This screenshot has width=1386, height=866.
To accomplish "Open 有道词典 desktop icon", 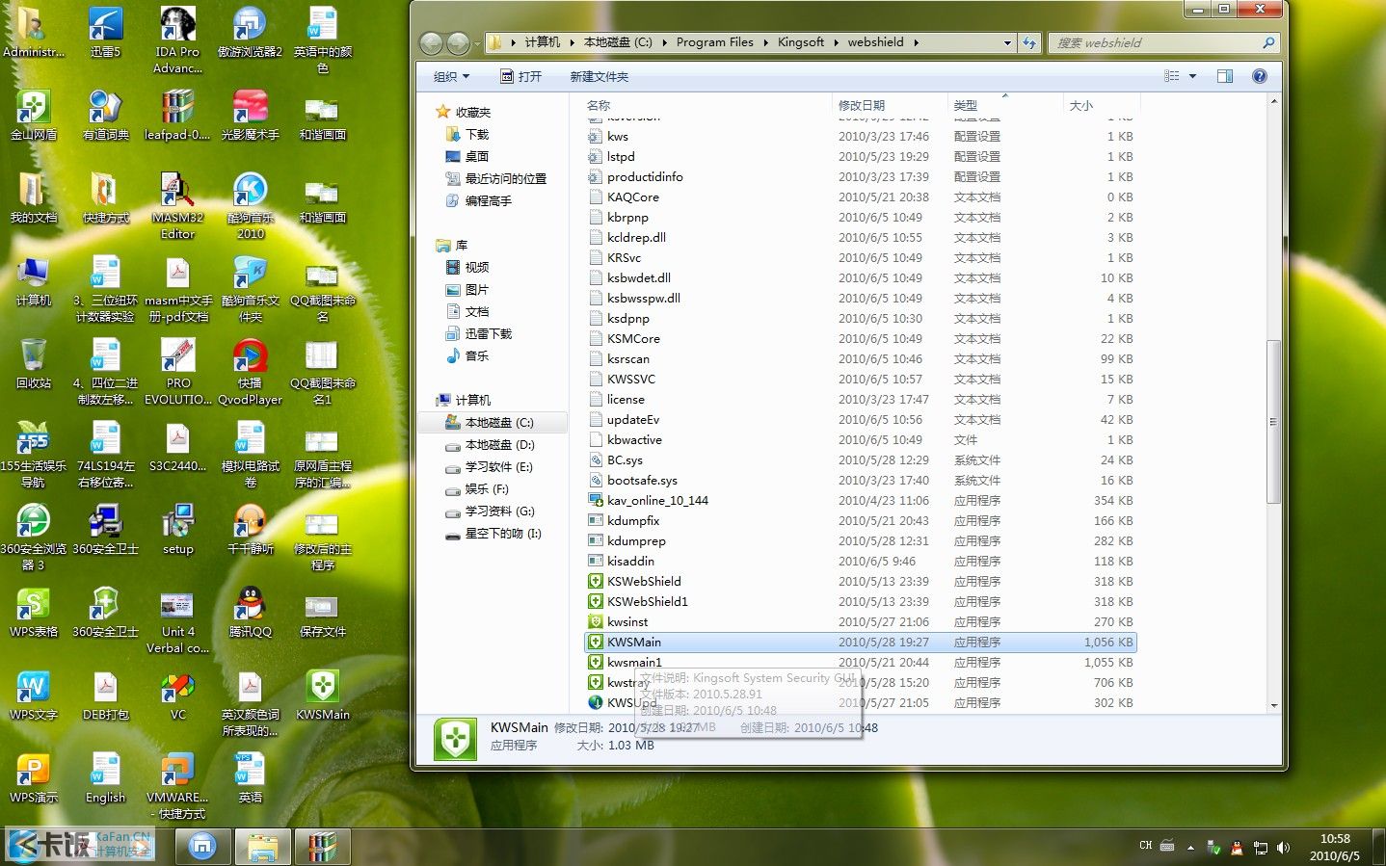I will [x=105, y=116].
